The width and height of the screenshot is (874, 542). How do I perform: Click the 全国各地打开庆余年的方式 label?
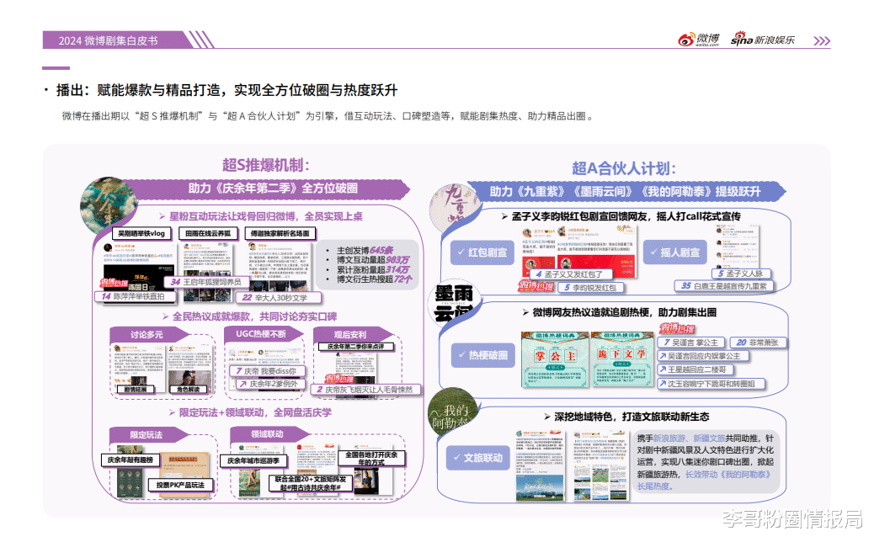coord(371,459)
